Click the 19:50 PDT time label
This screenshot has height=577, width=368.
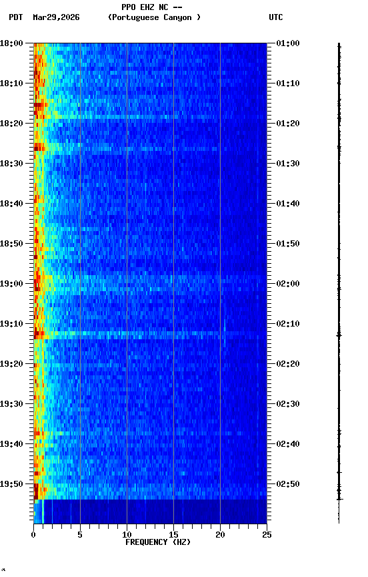click(11, 484)
